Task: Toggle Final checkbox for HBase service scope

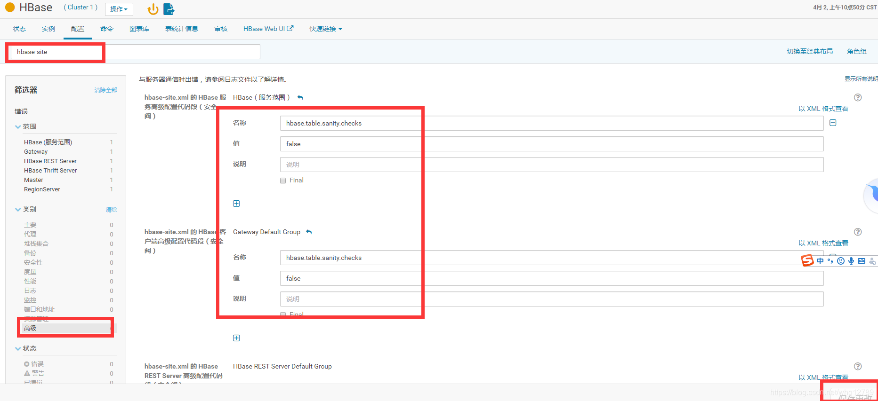Action: click(x=283, y=181)
